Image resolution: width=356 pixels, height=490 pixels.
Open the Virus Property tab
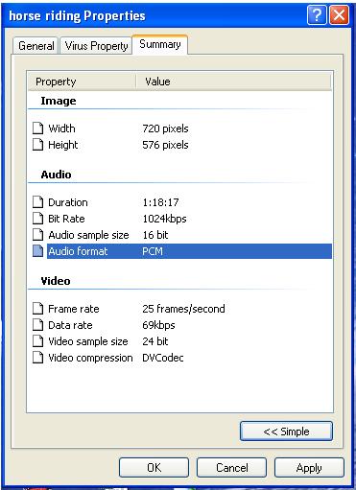(96, 46)
